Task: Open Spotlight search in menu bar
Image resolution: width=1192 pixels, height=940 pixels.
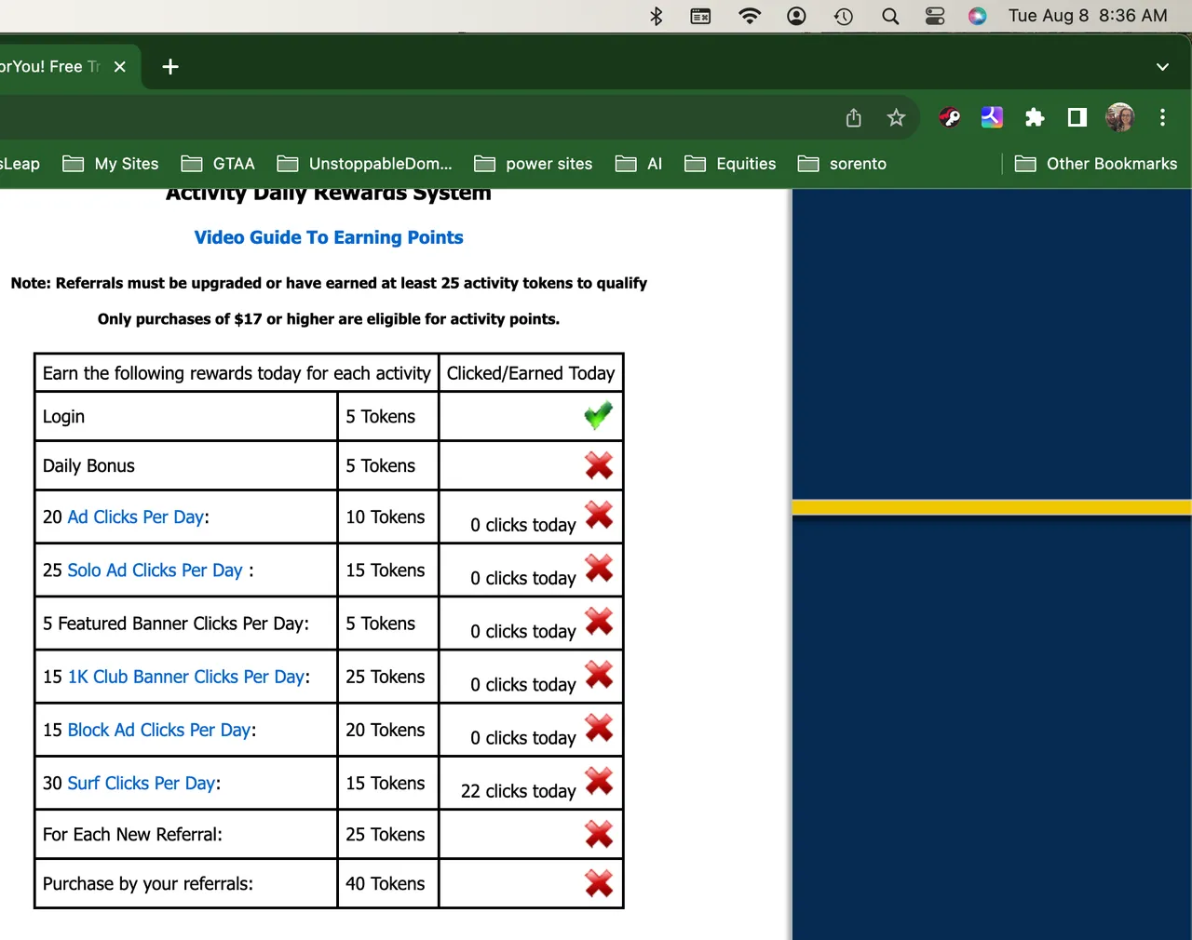Action: [x=890, y=16]
